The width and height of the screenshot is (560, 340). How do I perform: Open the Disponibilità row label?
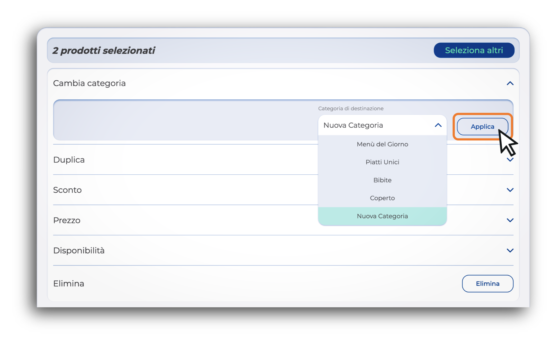tap(79, 251)
